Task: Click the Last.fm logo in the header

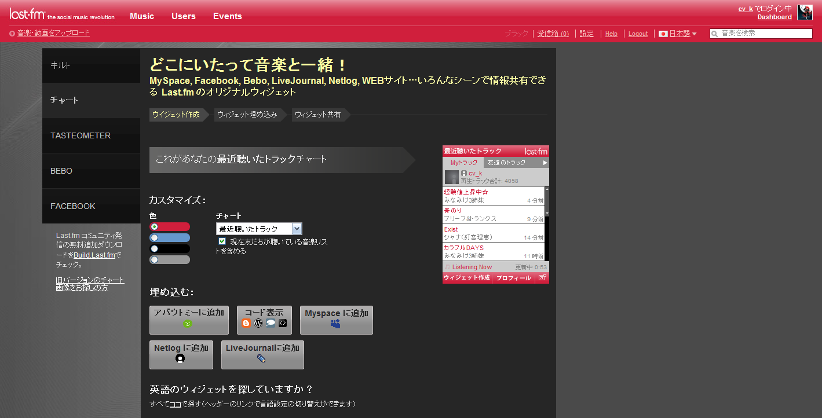Action: [27, 13]
